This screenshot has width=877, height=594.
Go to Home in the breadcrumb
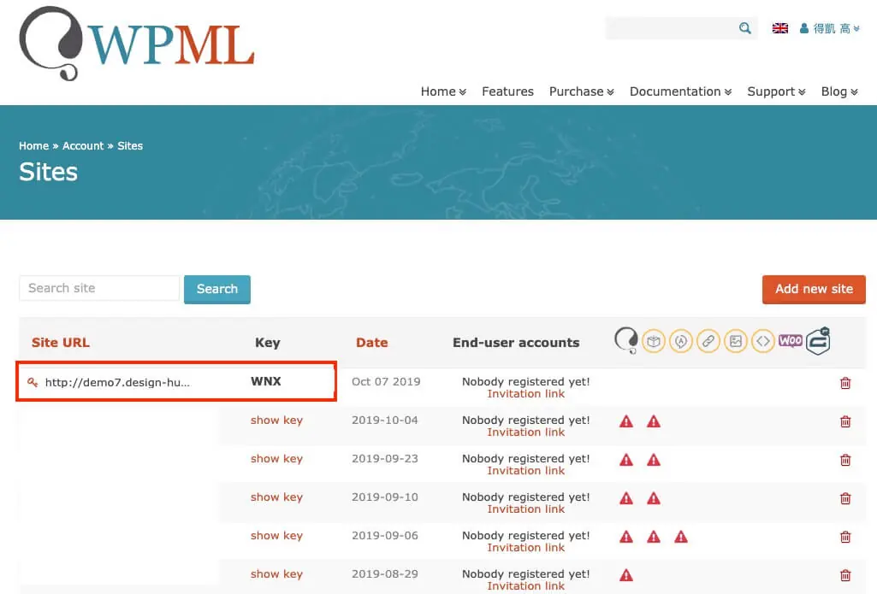33,146
